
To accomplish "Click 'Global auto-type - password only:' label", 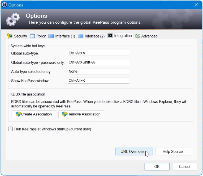I will [x=38, y=62].
